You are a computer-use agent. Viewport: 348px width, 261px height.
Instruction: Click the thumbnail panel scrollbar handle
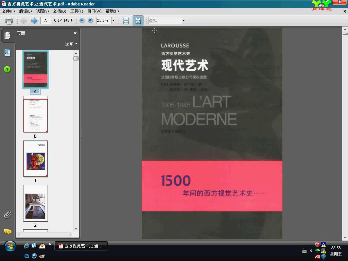tap(76, 58)
